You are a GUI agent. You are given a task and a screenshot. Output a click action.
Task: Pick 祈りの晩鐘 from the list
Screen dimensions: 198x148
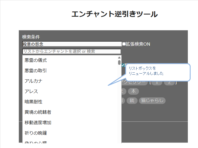click(36, 133)
